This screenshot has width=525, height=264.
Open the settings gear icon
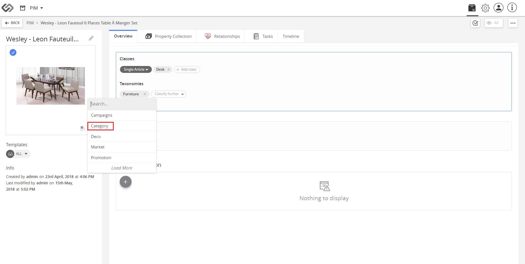coord(485,8)
